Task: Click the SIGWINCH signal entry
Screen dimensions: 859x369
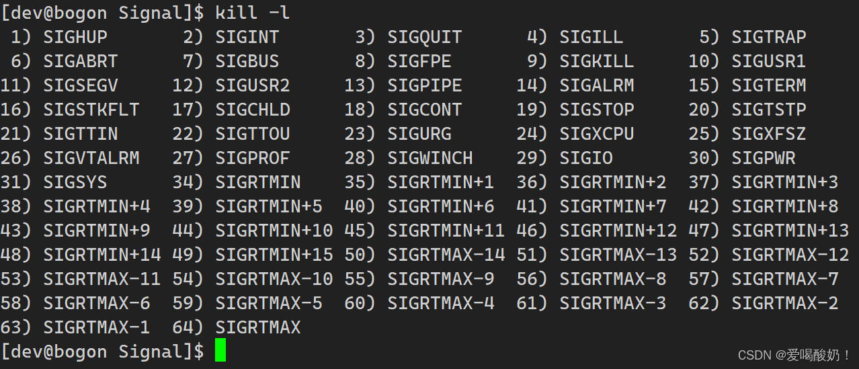Action: [430, 158]
